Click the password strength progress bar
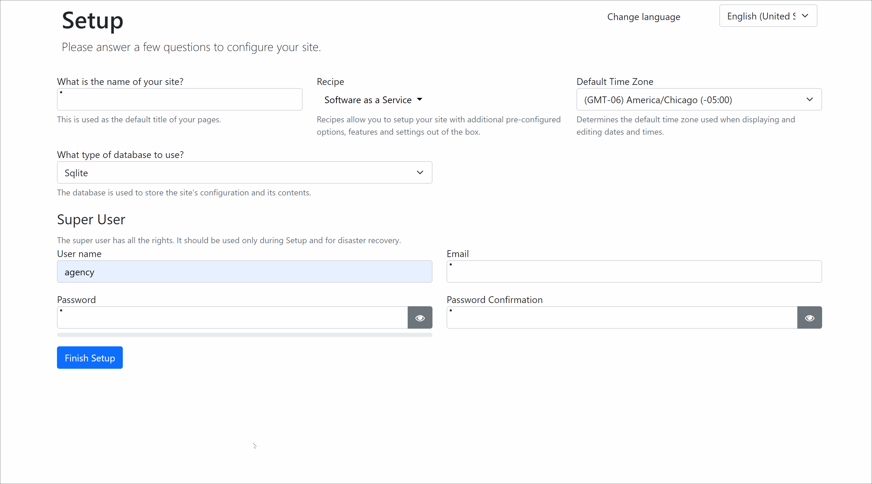The width and height of the screenshot is (872, 484). 244,335
